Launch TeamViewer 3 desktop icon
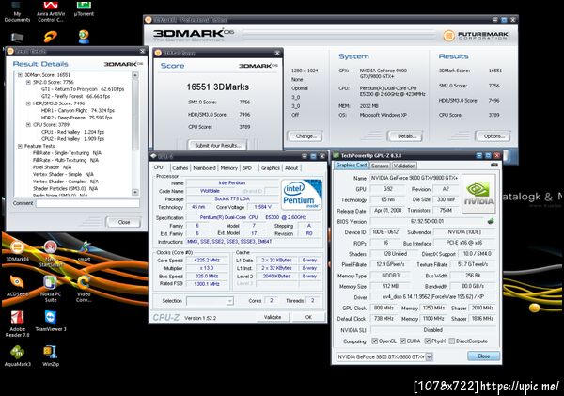The image size is (564, 396). click(x=51, y=321)
